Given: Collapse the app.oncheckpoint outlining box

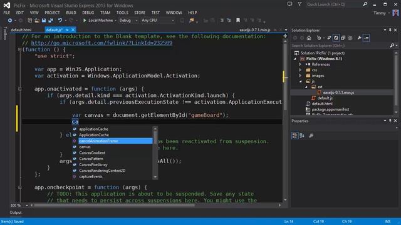Looking at the screenshot, I should tap(19, 187).
